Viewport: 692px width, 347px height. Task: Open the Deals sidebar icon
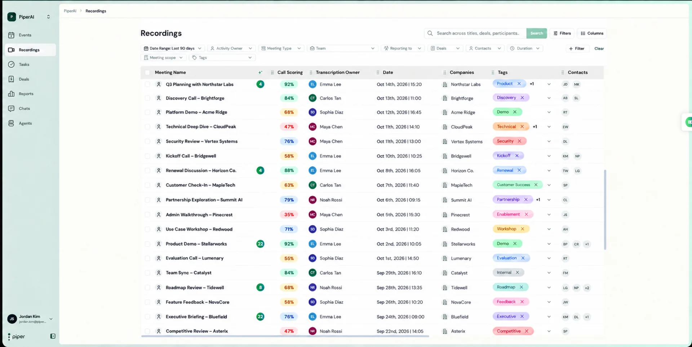11,79
